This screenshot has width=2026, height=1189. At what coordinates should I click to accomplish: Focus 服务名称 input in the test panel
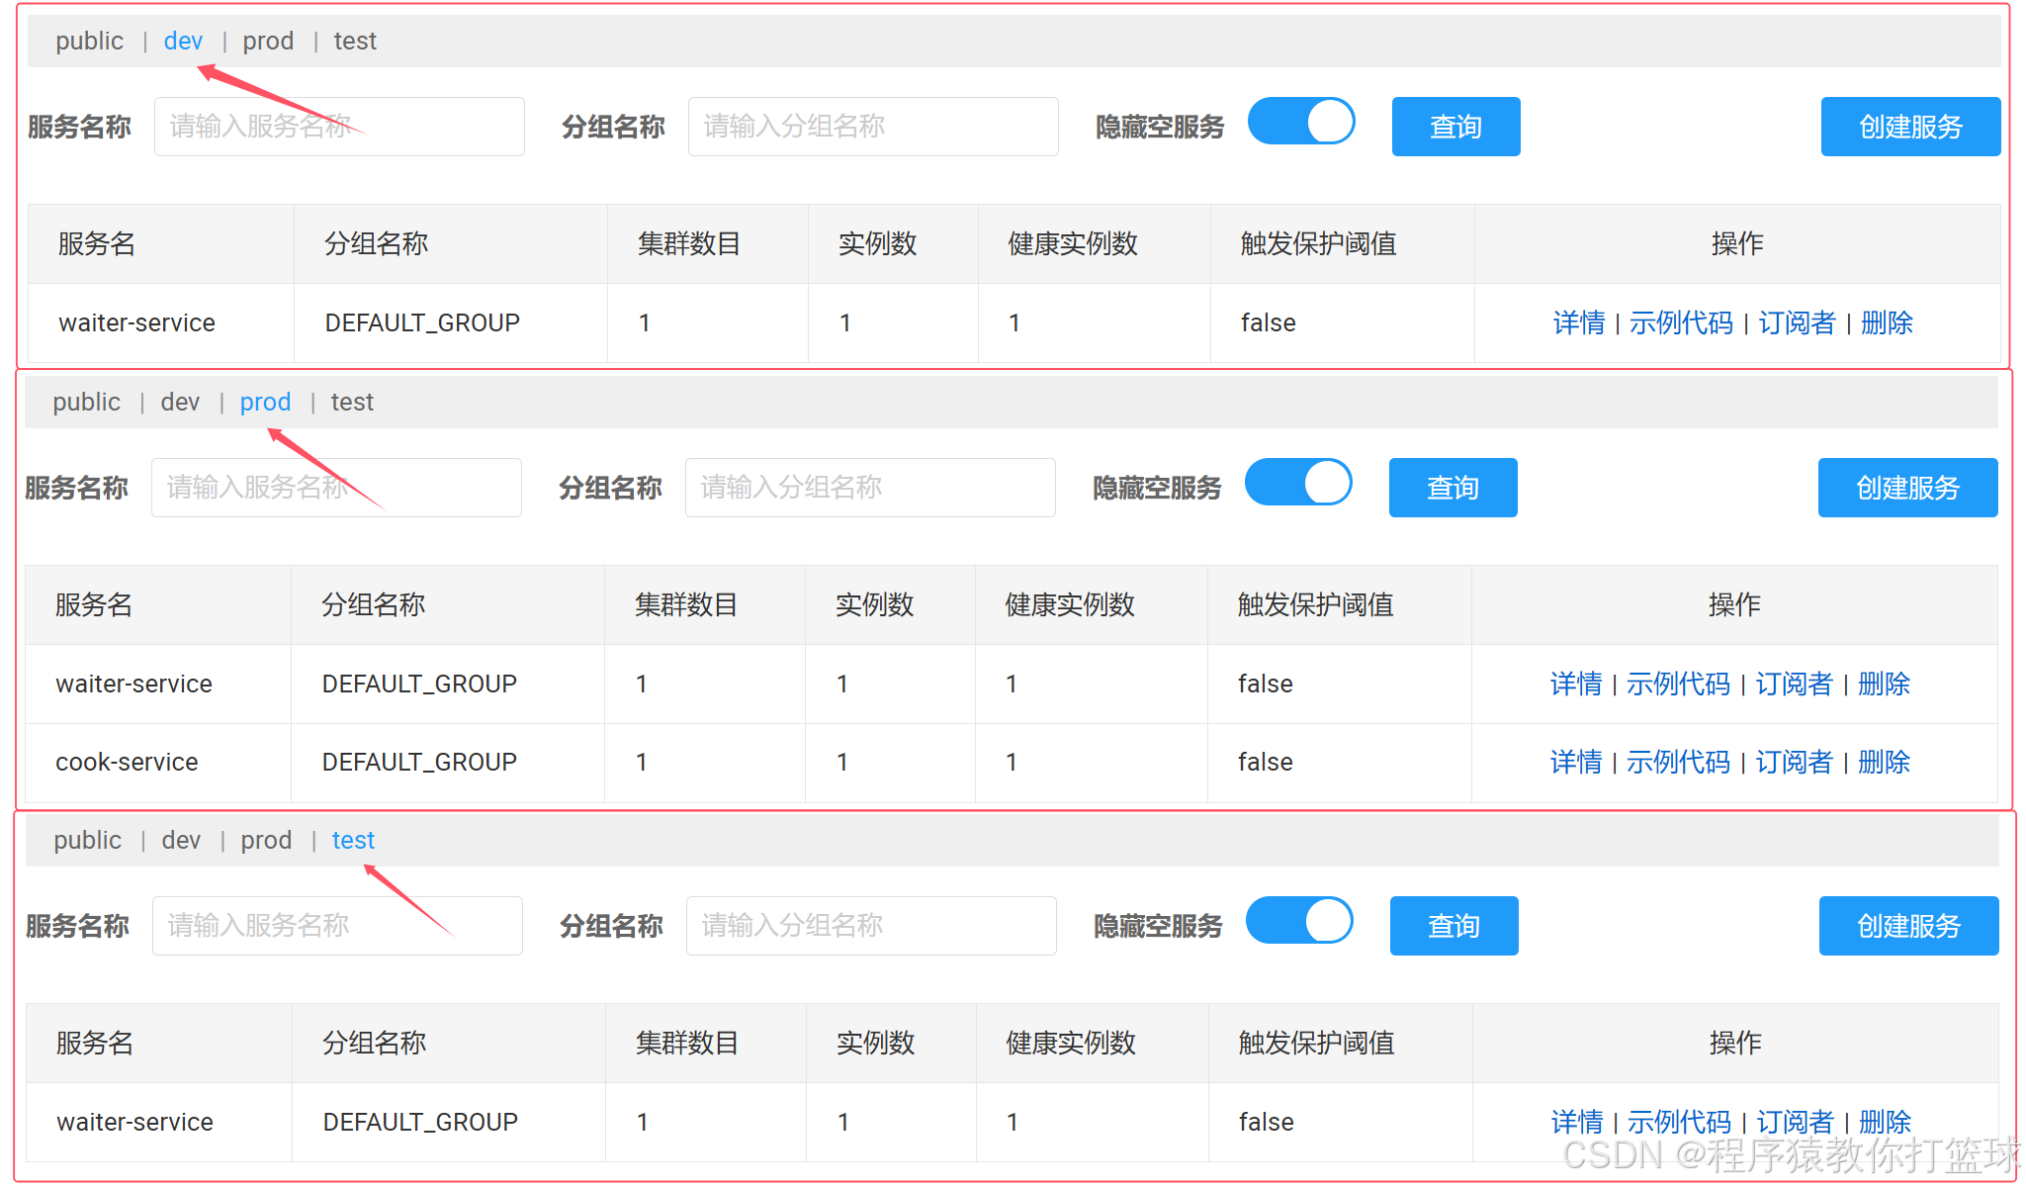[336, 926]
